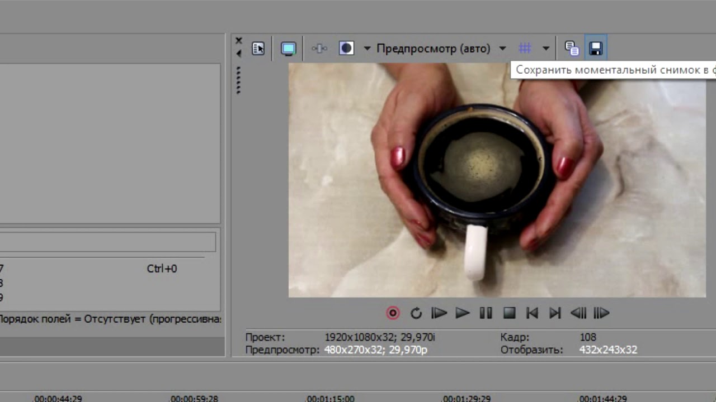
Task: Click timeline marker 00:00:44:29
Action: tap(58, 399)
